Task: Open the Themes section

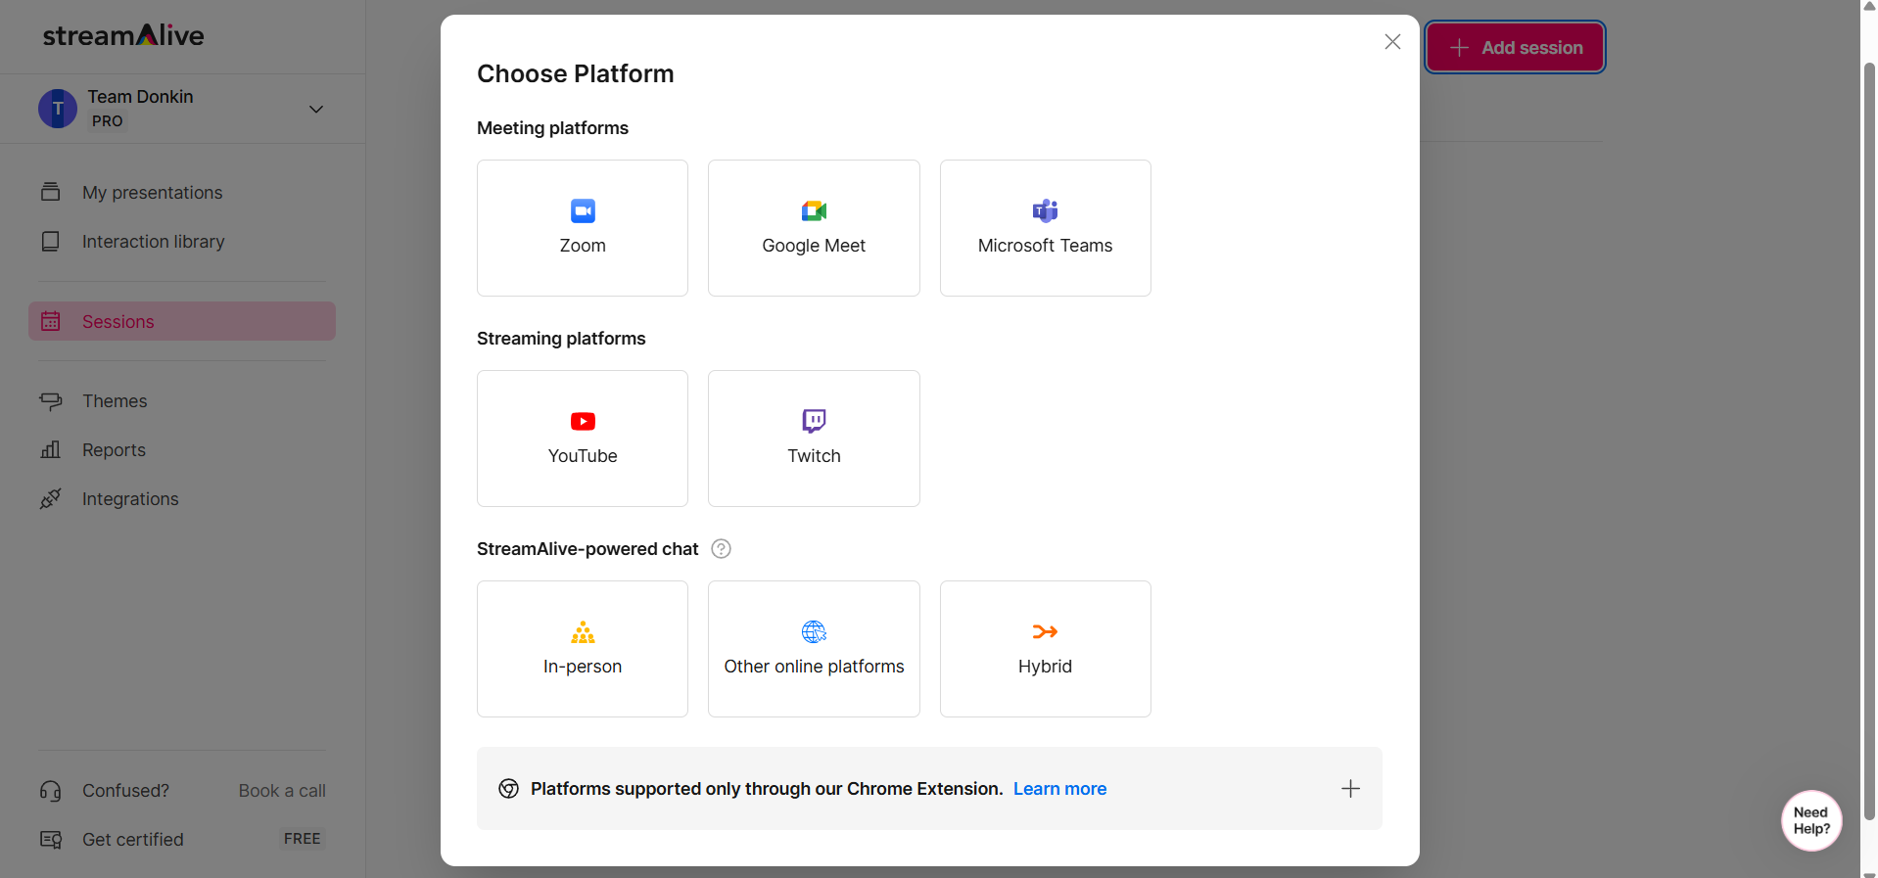Action: [x=182, y=401]
